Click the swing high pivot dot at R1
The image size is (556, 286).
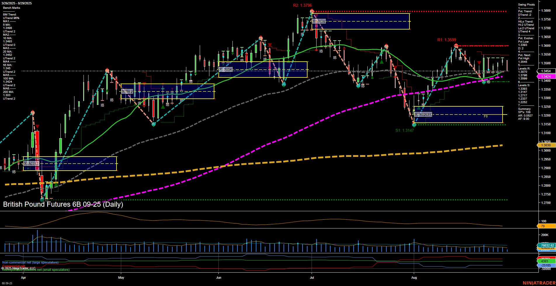click(456, 46)
